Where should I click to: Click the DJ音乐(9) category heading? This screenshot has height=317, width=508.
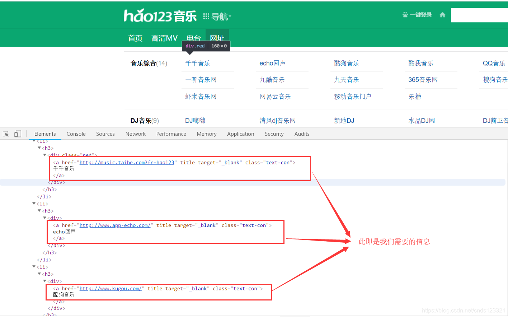tap(145, 121)
